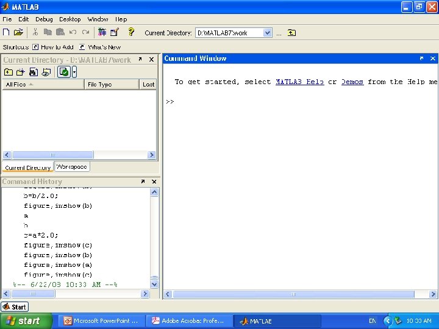Screen dimensions: 439x329
Task: Open dropdown arrow beside green check button
Action: [x=74, y=72]
